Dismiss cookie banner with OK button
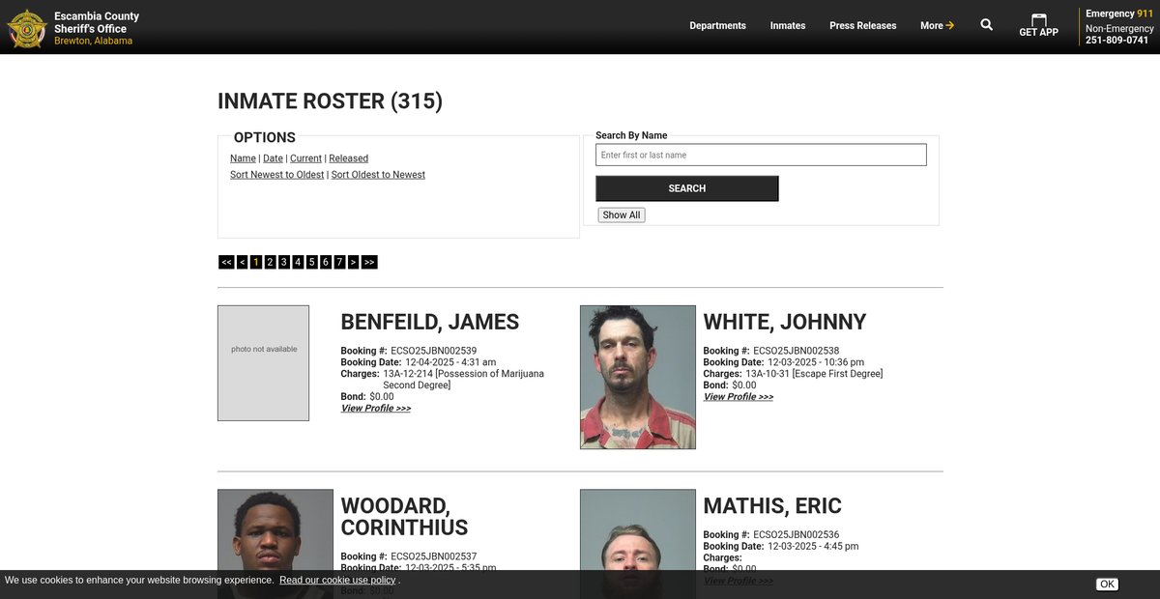 click(1108, 585)
